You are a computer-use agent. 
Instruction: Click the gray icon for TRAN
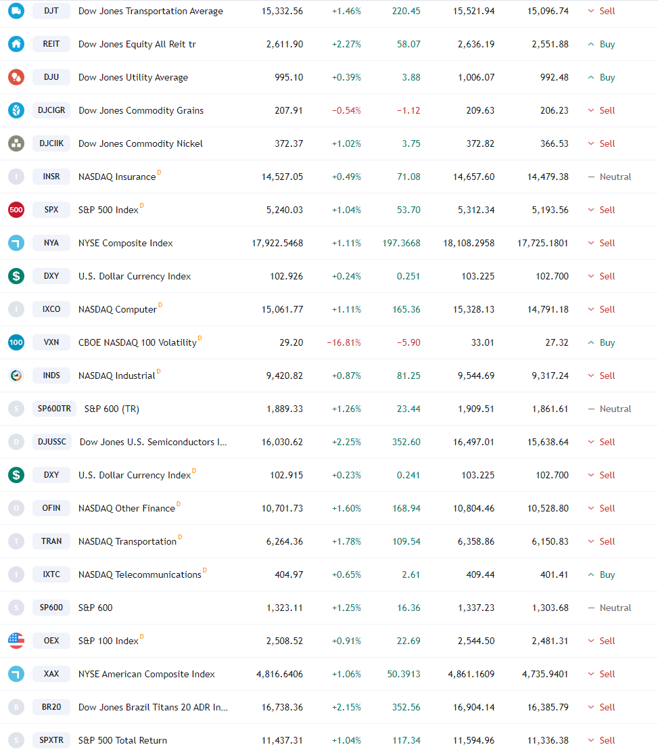16,541
